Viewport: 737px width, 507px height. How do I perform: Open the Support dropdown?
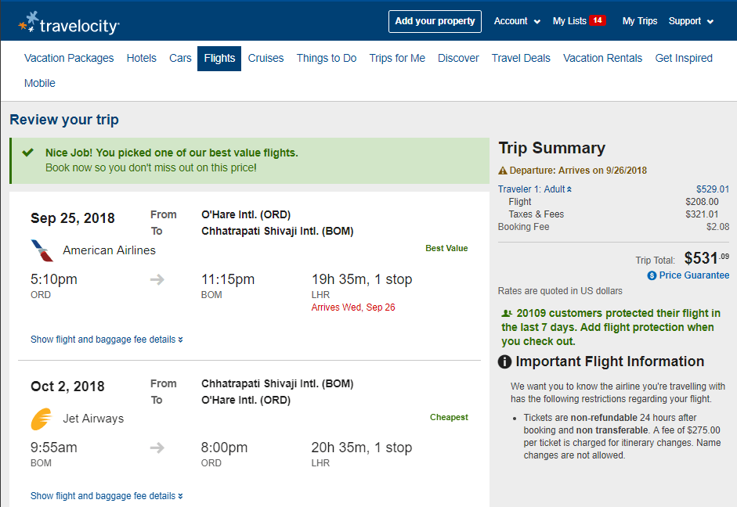click(x=691, y=21)
